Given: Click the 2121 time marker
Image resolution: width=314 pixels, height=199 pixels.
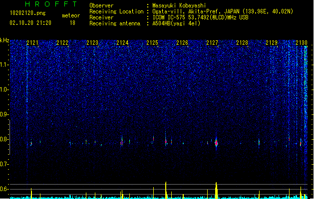Looking at the screenshot, I should [x=32, y=43].
